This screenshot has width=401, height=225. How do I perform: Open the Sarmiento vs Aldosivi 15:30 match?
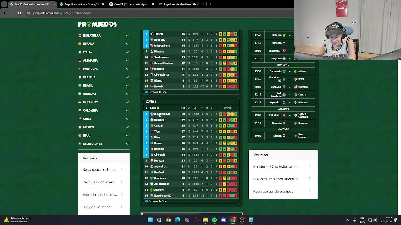point(283,71)
